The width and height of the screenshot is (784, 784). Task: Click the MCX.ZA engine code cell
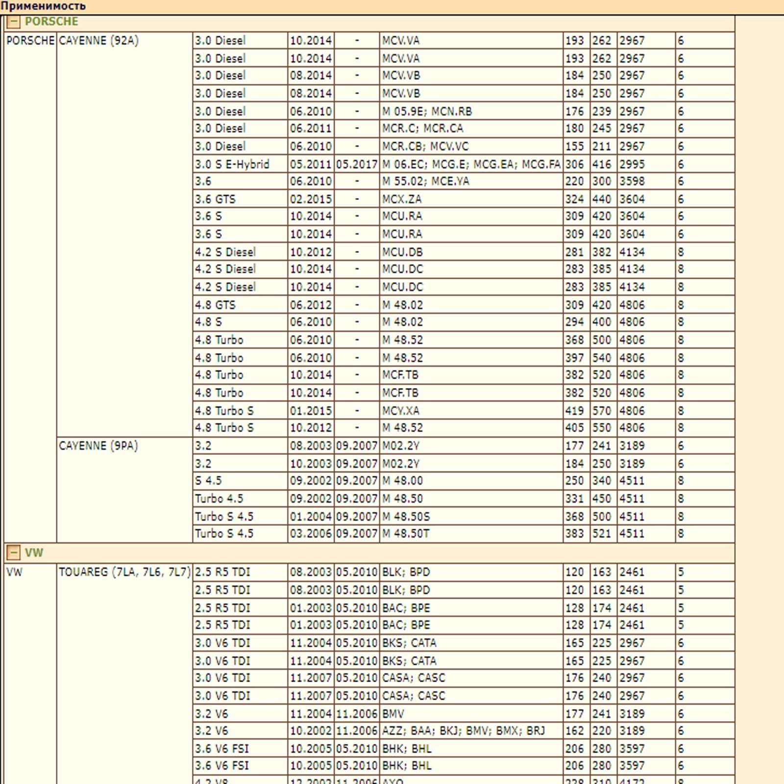(402, 199)
